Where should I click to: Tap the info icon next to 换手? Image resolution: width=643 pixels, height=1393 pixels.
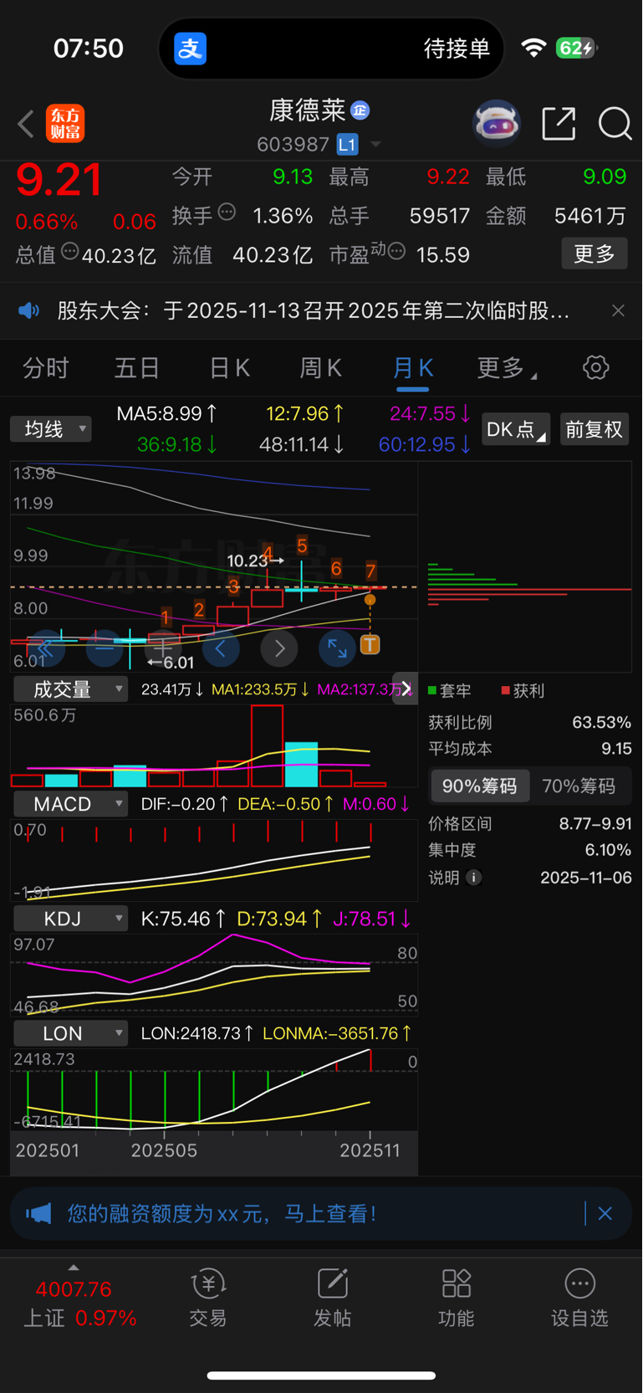[x=227, y=212]
